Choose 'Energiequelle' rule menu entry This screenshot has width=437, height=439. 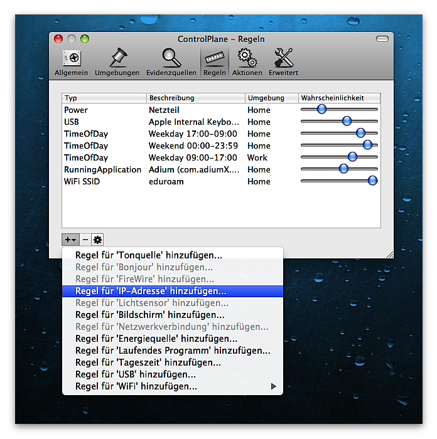173,339
